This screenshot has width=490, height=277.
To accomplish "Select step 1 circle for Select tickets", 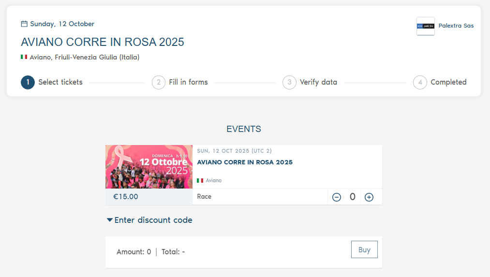I will tap(28, 82).
